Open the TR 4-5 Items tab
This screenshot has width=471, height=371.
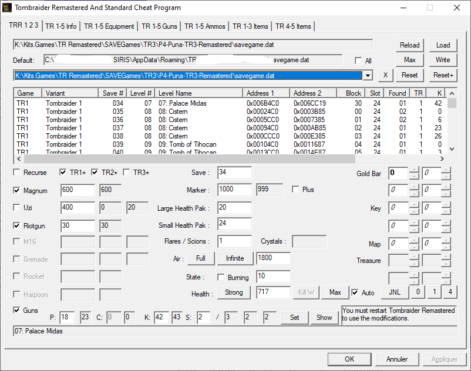point(293,26)
